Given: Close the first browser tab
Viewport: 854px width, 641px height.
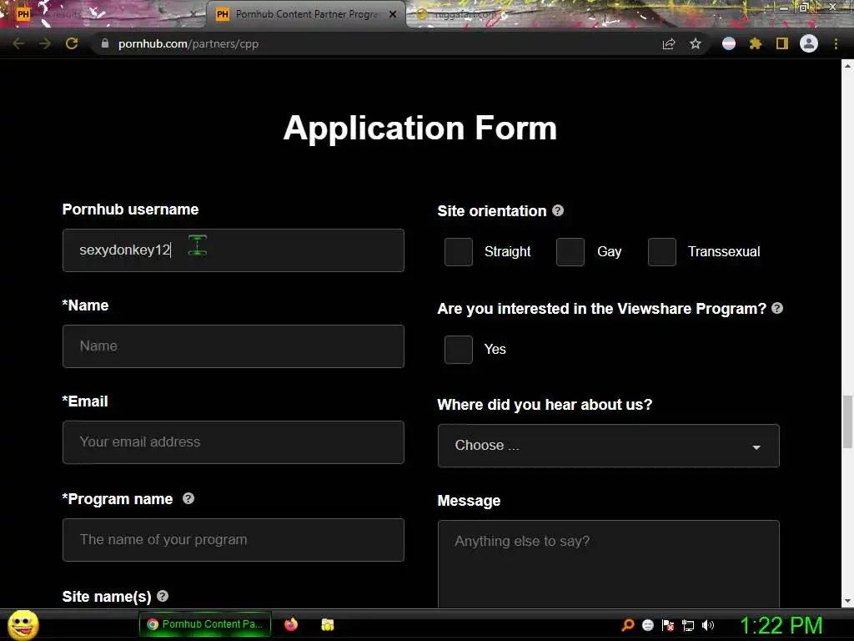Looking at the screenshot, I should click(193, 14).
